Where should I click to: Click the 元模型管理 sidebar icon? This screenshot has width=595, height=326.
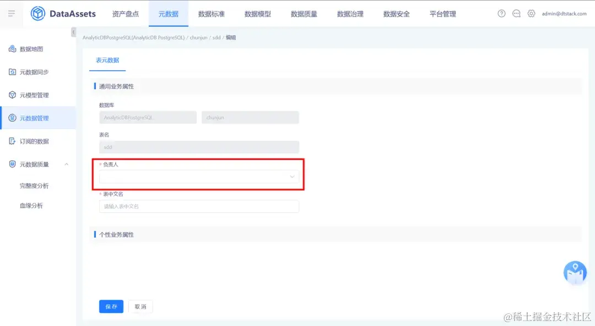(12, 95)
